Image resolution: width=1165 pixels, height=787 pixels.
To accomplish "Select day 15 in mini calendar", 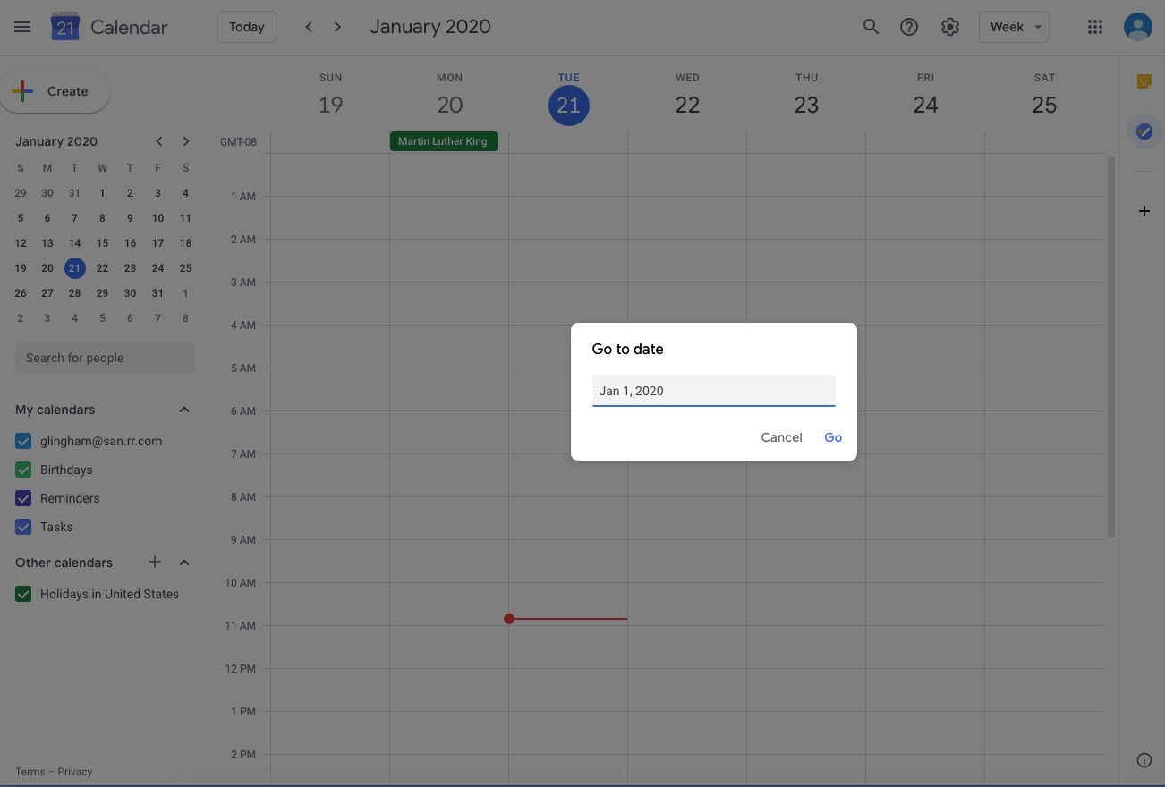I will tap(103, 243).
